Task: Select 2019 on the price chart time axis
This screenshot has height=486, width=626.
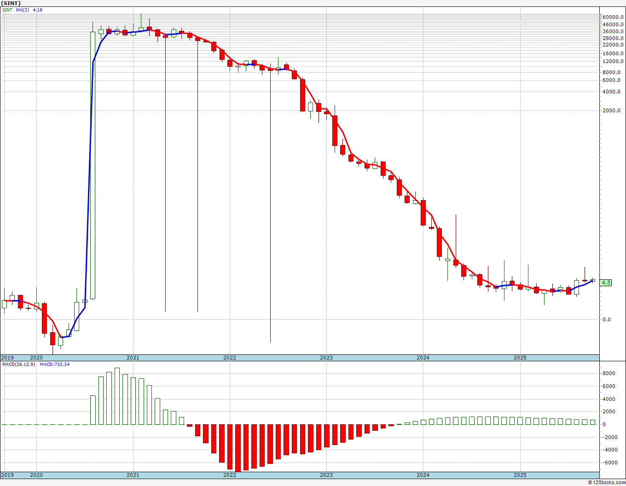Action: [7, 358]
